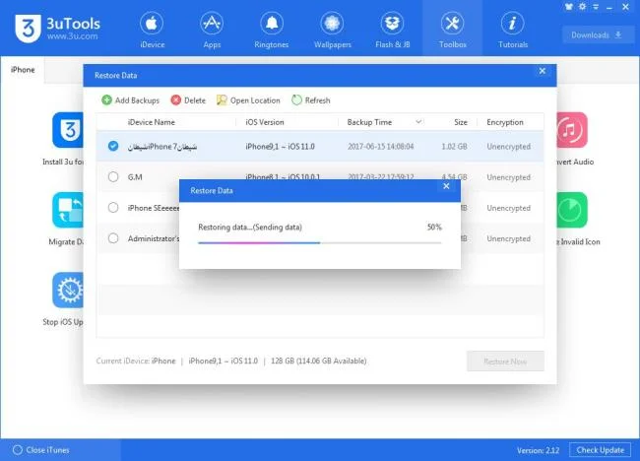640x461 pixels.
Task: Open the Delete Invalid Icon tool
Action: click(x=572, y=210)
